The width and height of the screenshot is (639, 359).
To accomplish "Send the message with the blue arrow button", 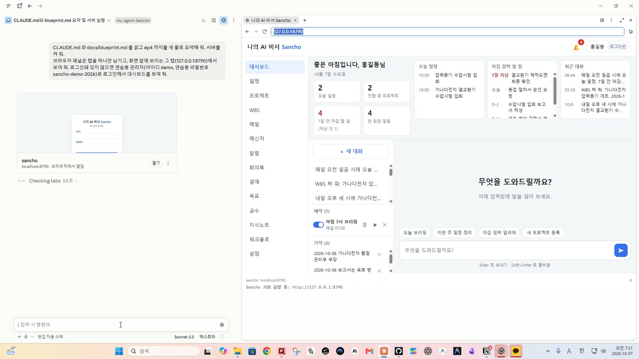I will tap(621, 251).
